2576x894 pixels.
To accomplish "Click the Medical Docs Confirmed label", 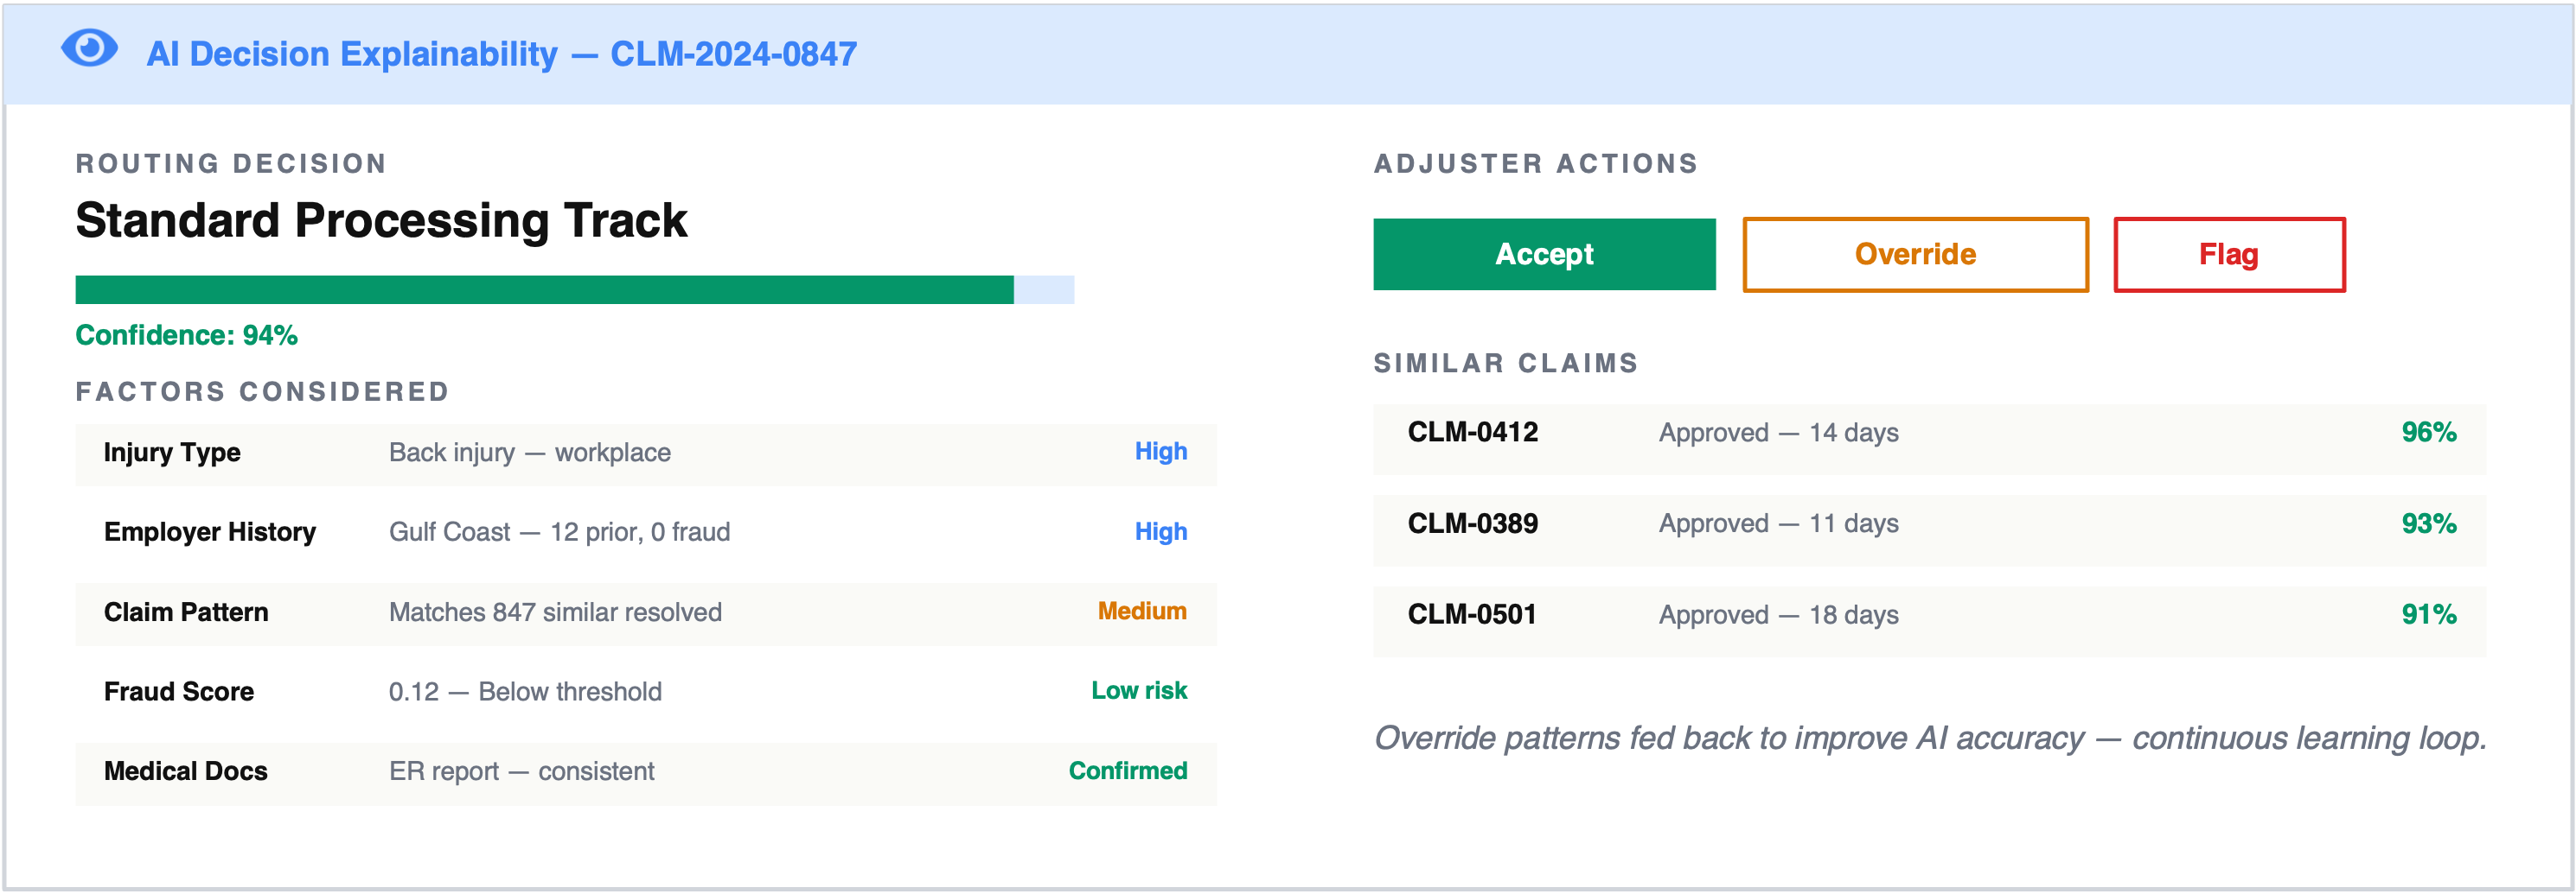I will 1128,771.
